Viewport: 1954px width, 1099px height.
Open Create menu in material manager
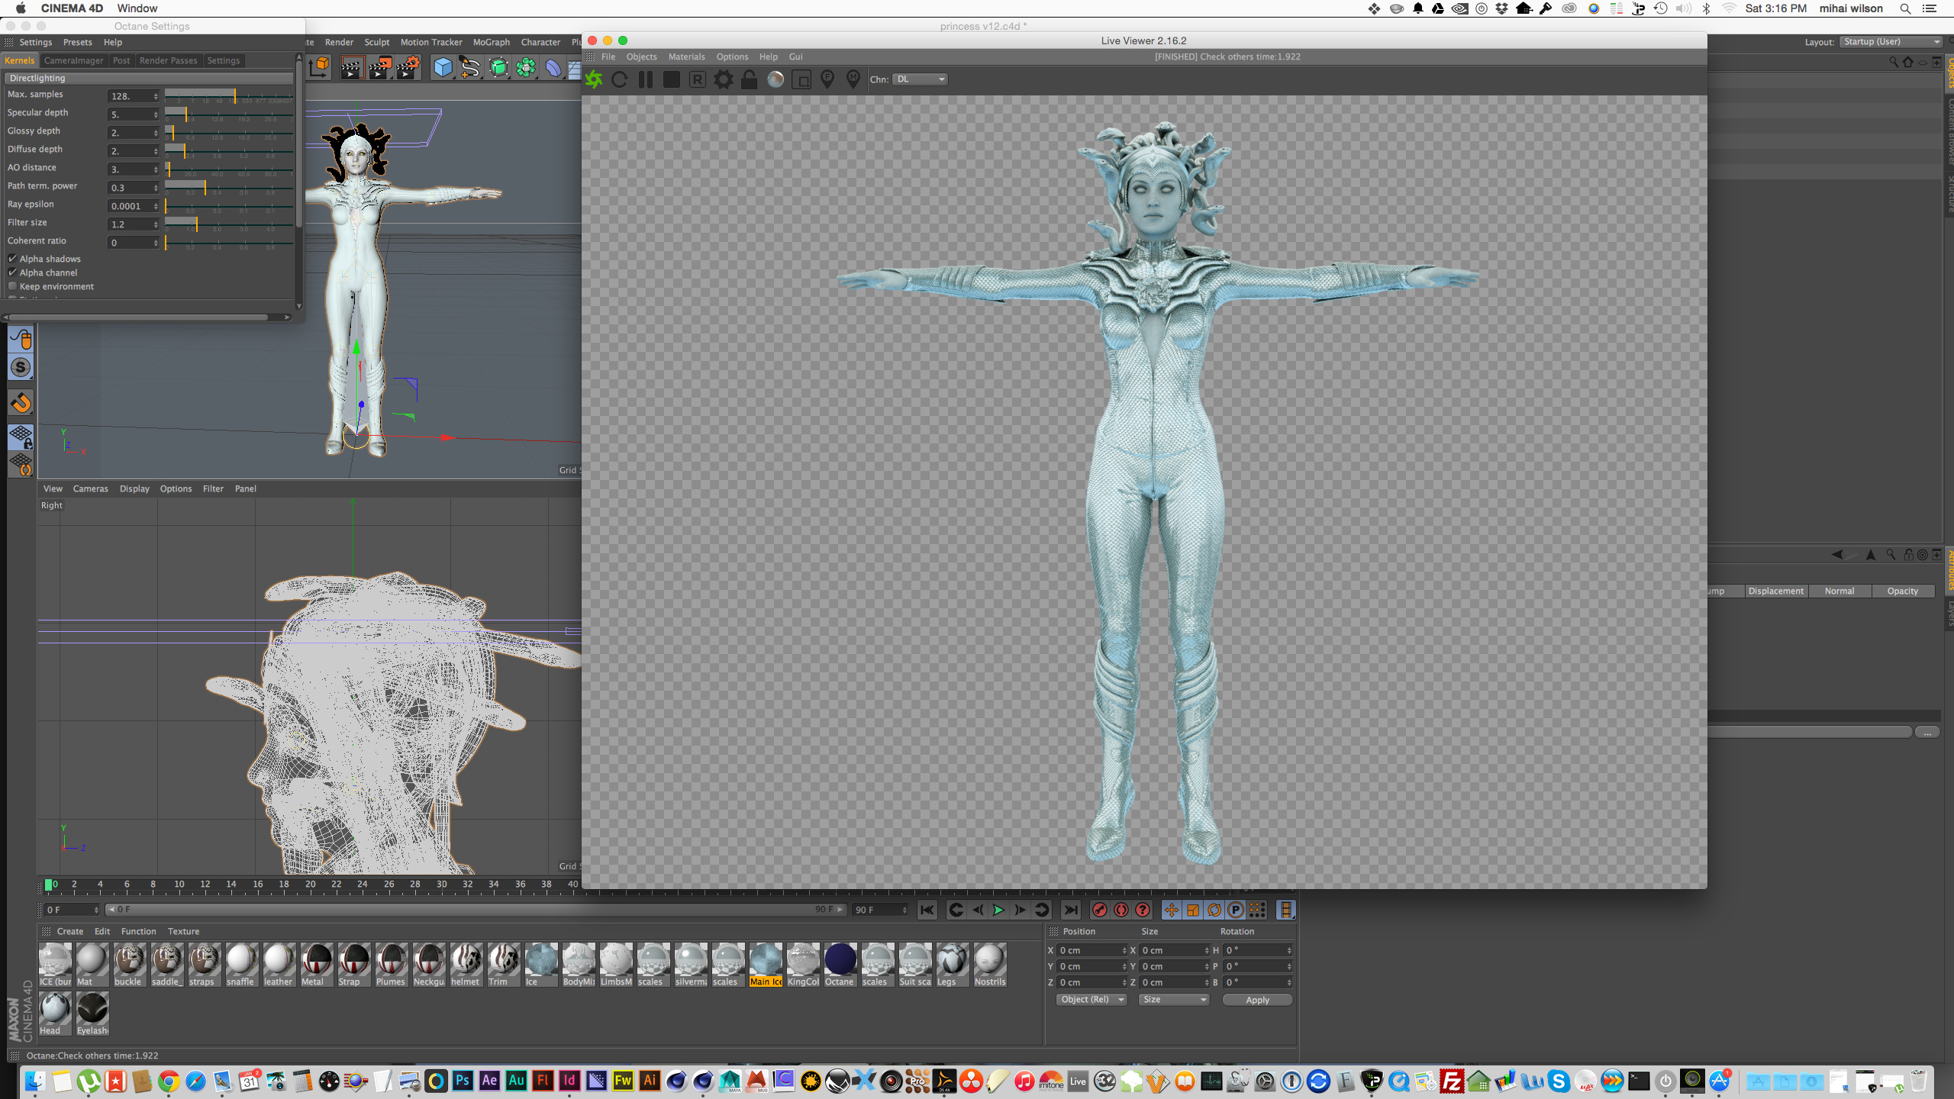[x=69, y=931]
